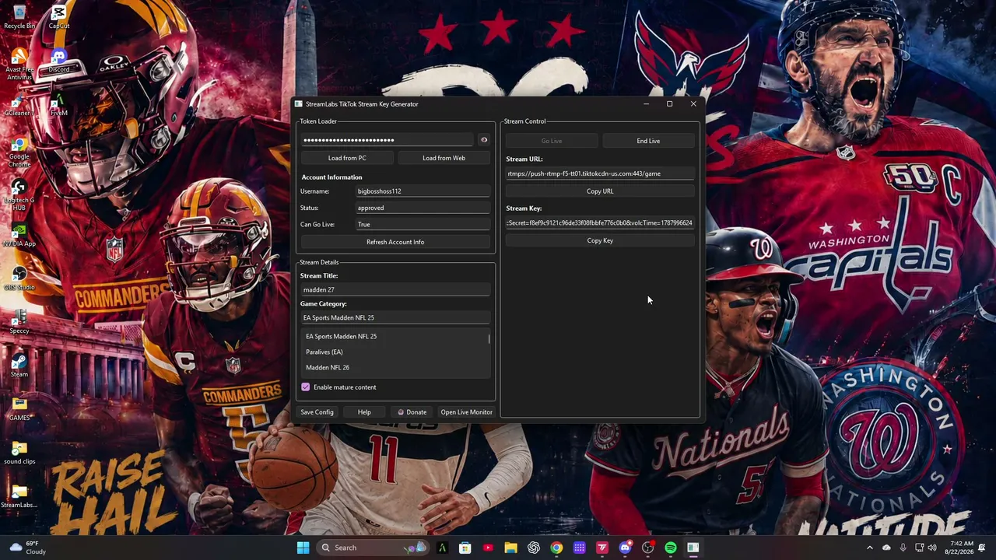Click the Username field showing bigbosshoss112

(x=423, y=191)
